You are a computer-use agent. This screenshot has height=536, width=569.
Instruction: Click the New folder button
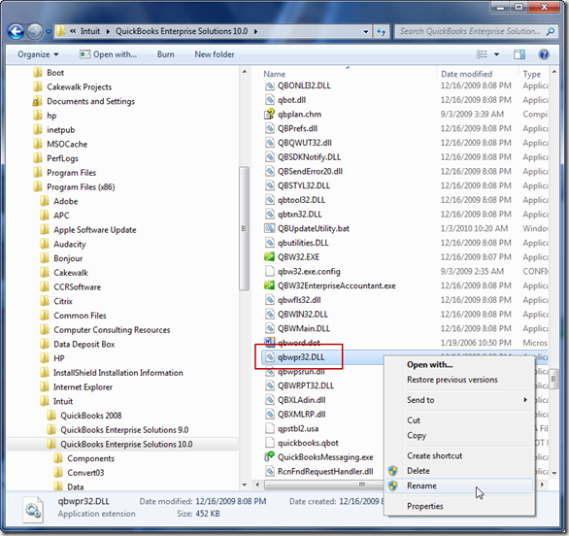click(215, 54)
